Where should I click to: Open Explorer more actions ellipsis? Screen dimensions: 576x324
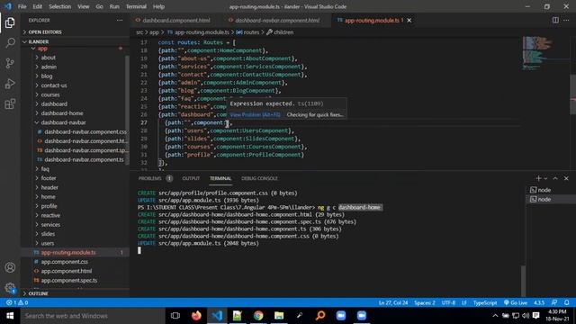click(120, 20)
